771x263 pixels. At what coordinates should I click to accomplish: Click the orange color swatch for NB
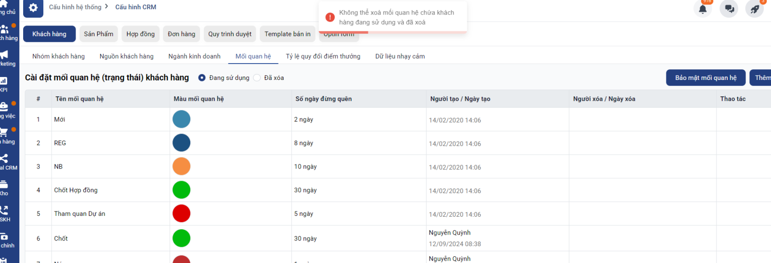(181, 167)
